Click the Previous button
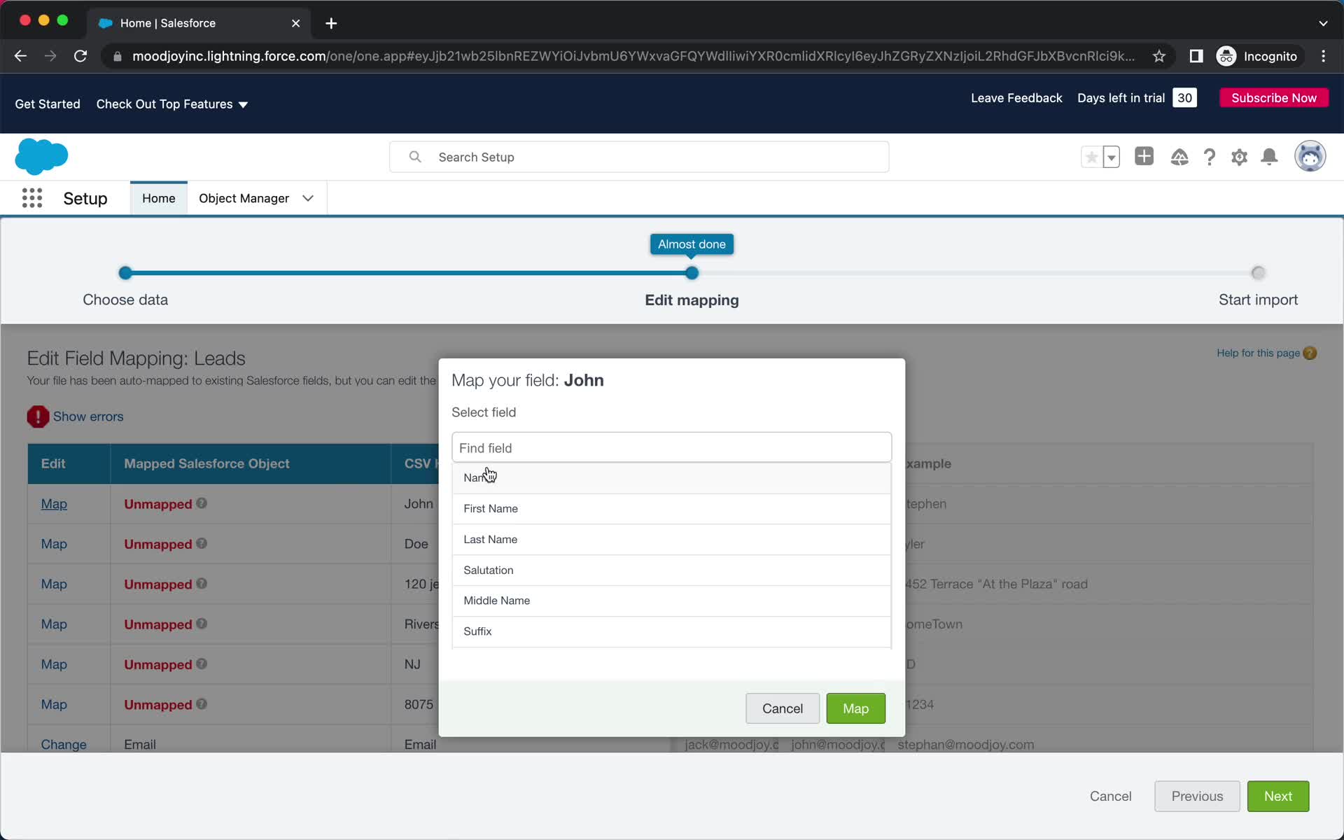 coord(1197,796)
